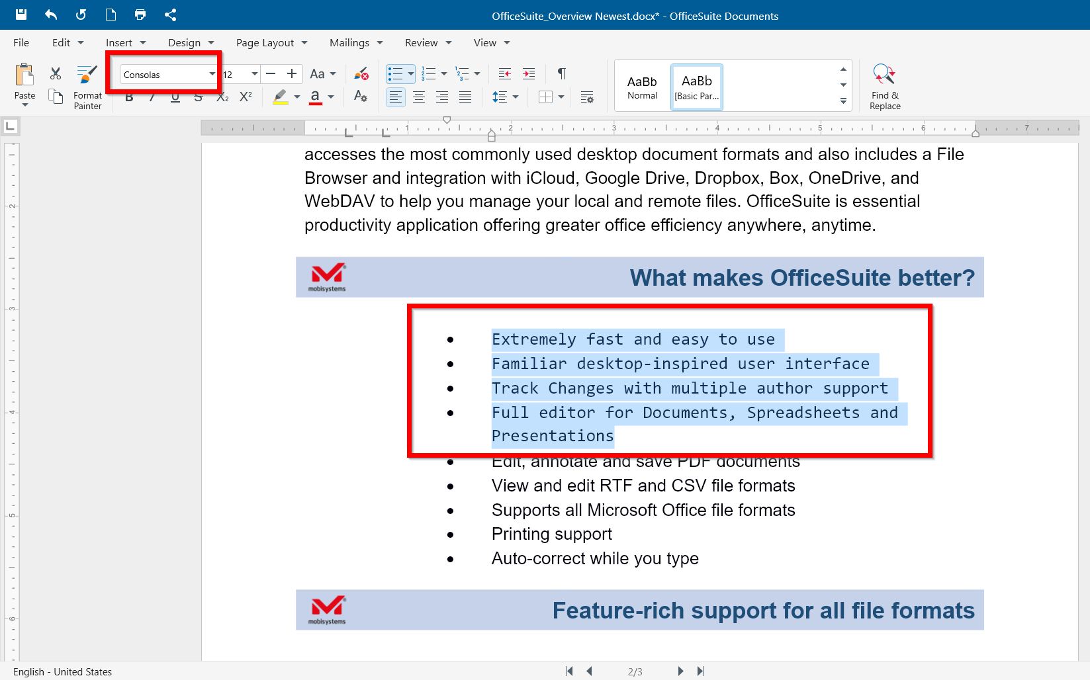Center align the text

pyautogui.click(x=419, y=97)
